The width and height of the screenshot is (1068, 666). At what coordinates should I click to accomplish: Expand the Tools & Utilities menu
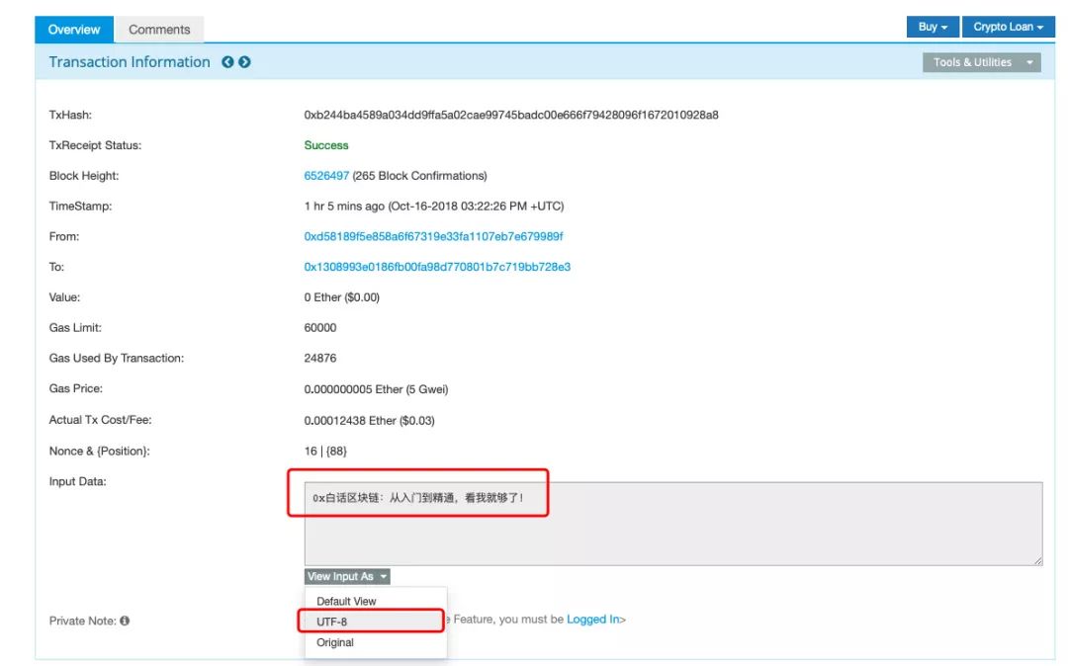(x=981, y=62)
